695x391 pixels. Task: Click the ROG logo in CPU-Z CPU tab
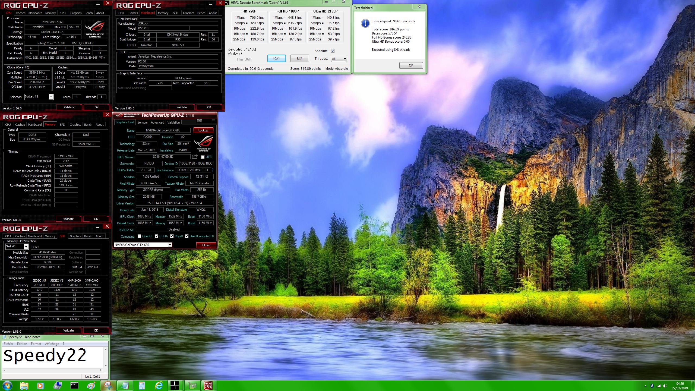pyautogui.click(x=95, y=29)
